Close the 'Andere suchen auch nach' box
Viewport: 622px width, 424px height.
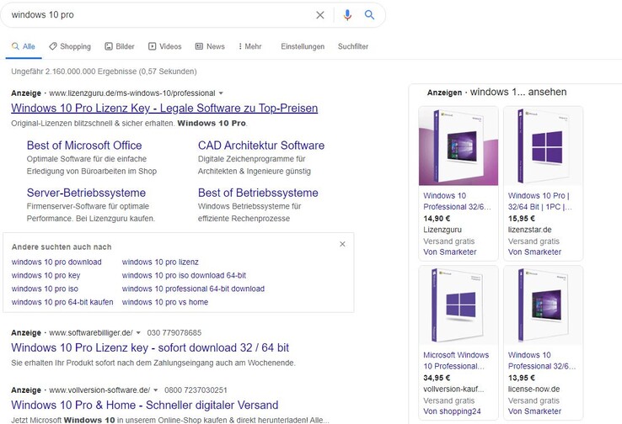click(342, 244)
